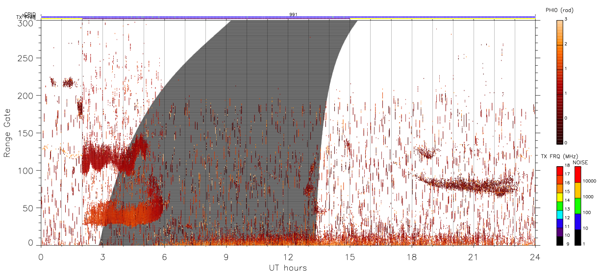
Task: Pick the blue 11-12 MHz frequency swatch
Action: tap(559, 223)
